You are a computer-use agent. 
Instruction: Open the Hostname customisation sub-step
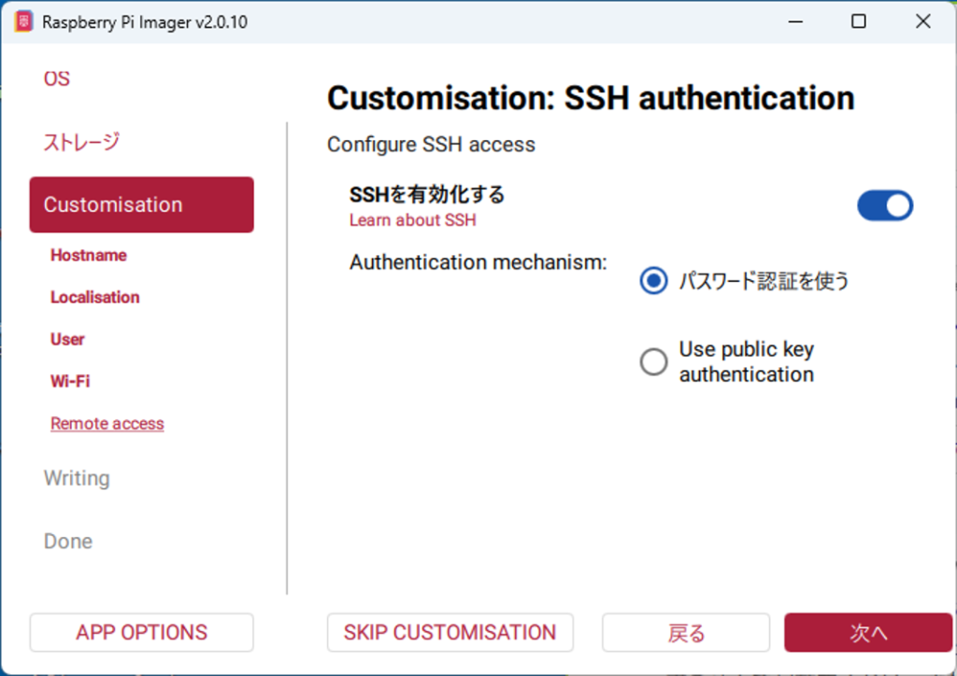pyautogui.click(x=89, y=255)
